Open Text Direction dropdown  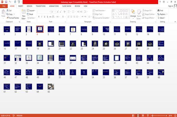(99, 11)
